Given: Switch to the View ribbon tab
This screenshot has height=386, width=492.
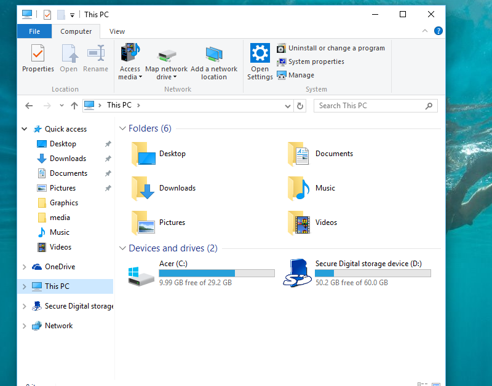Looking at the screenshot, I should click(117, 31).
